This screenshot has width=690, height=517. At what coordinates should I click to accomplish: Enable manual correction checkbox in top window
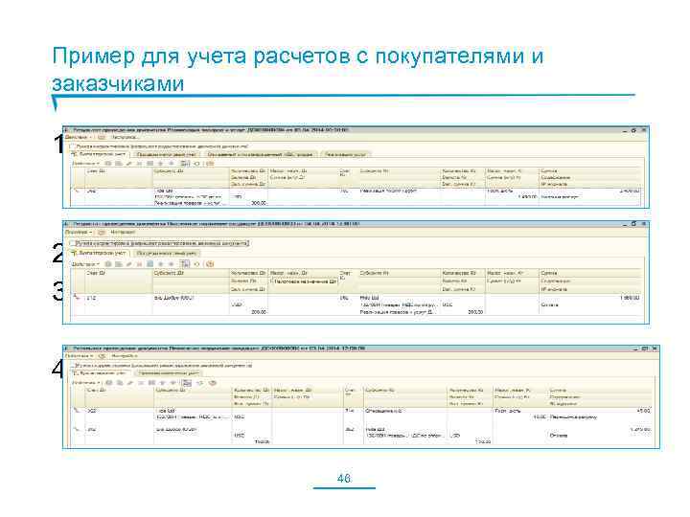pos(72,146)
